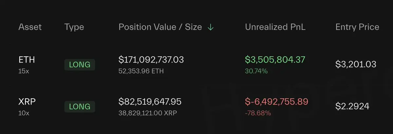Select the ETH asset name
The image size is (393, 134).
click(27, 60)
